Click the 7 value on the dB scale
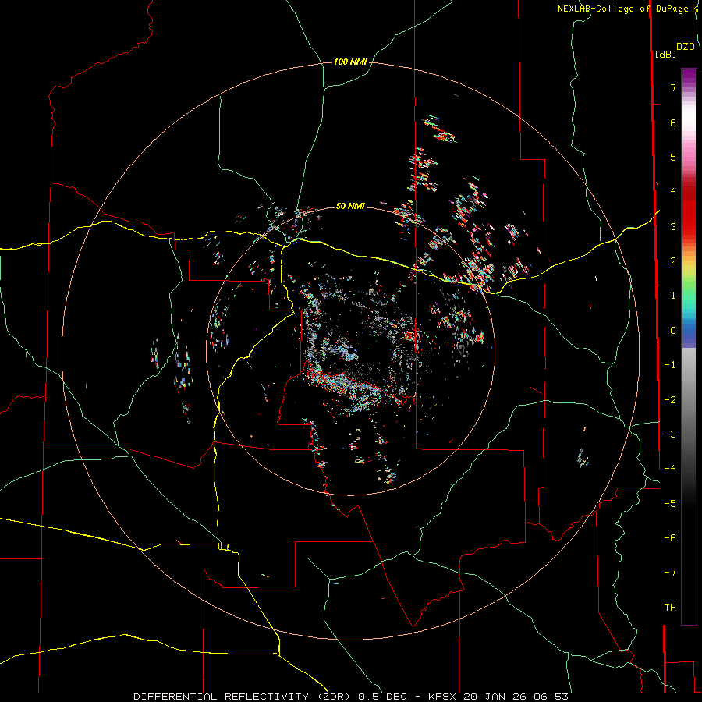This screenshot has width=702, height=702. click(x=673, y=87)
